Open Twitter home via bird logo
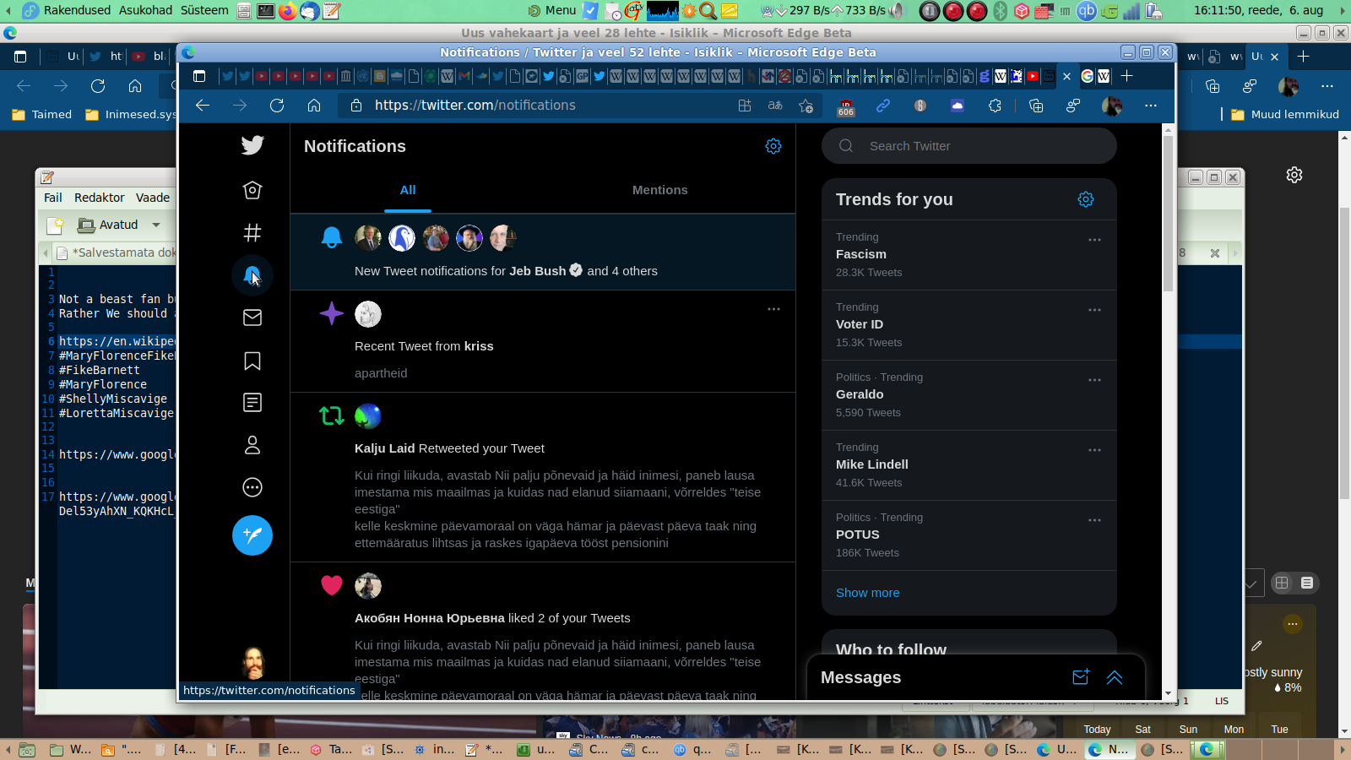Image resolution: width=1351 pixels, height=760 pixels. [252, 145]
